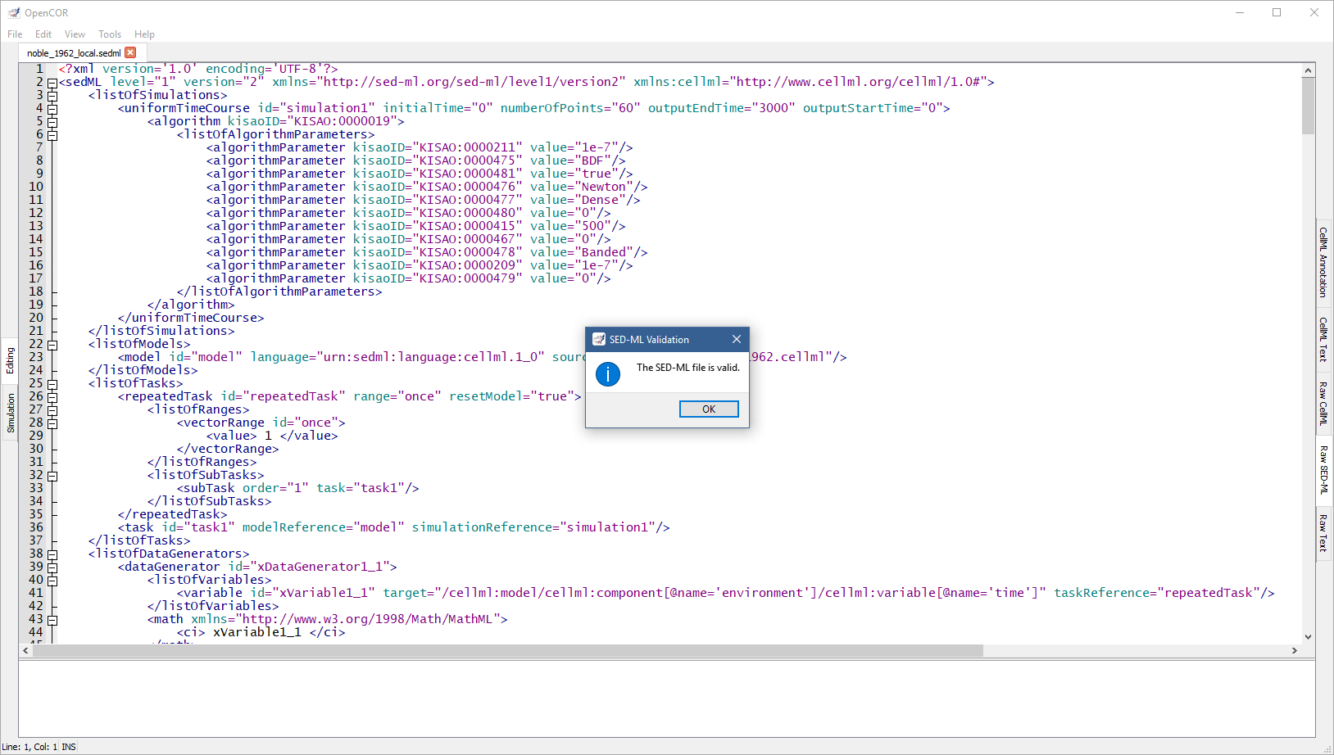Switch to the Raw Text view tab
This screenshot has width=1334, height=755.
click(x=1323, y=532)
